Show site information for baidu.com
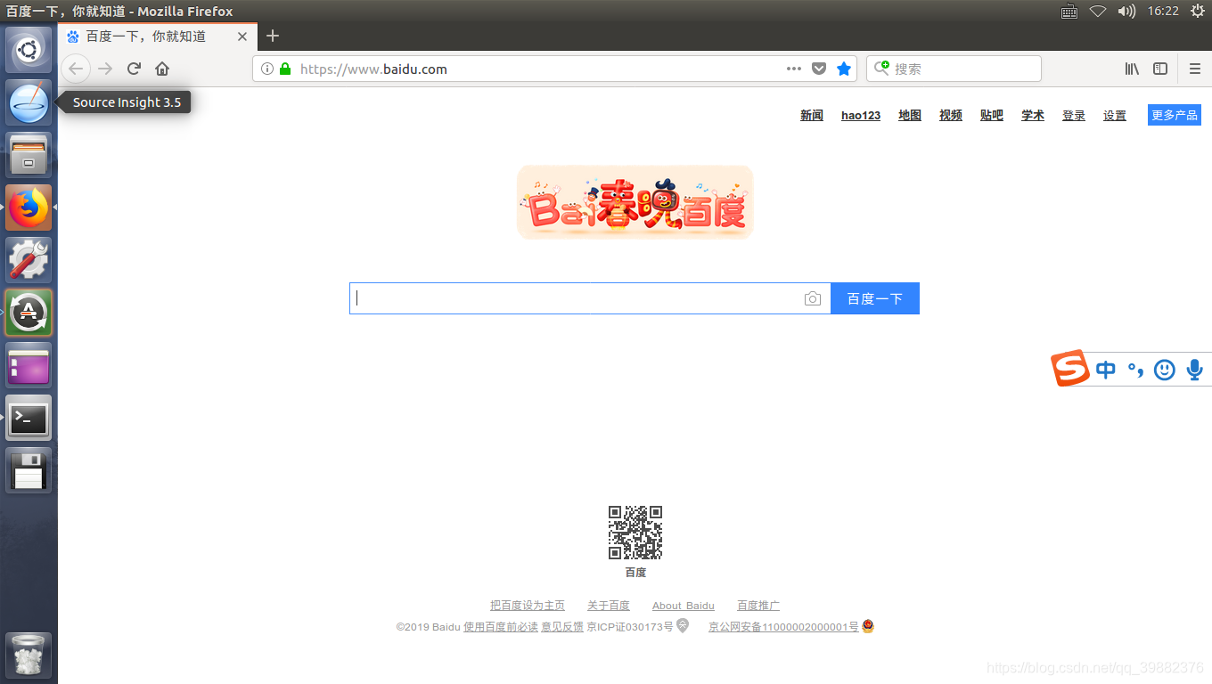 267,69
